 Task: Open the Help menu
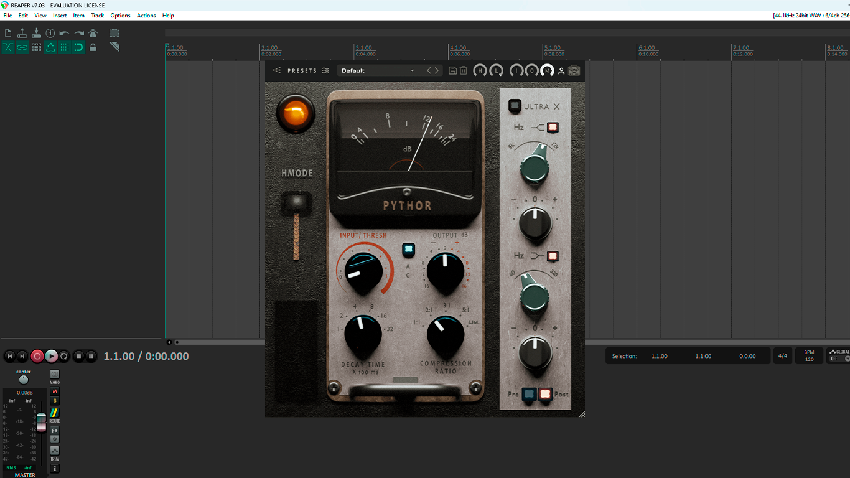pyautogui.click(x=168, y=16)
